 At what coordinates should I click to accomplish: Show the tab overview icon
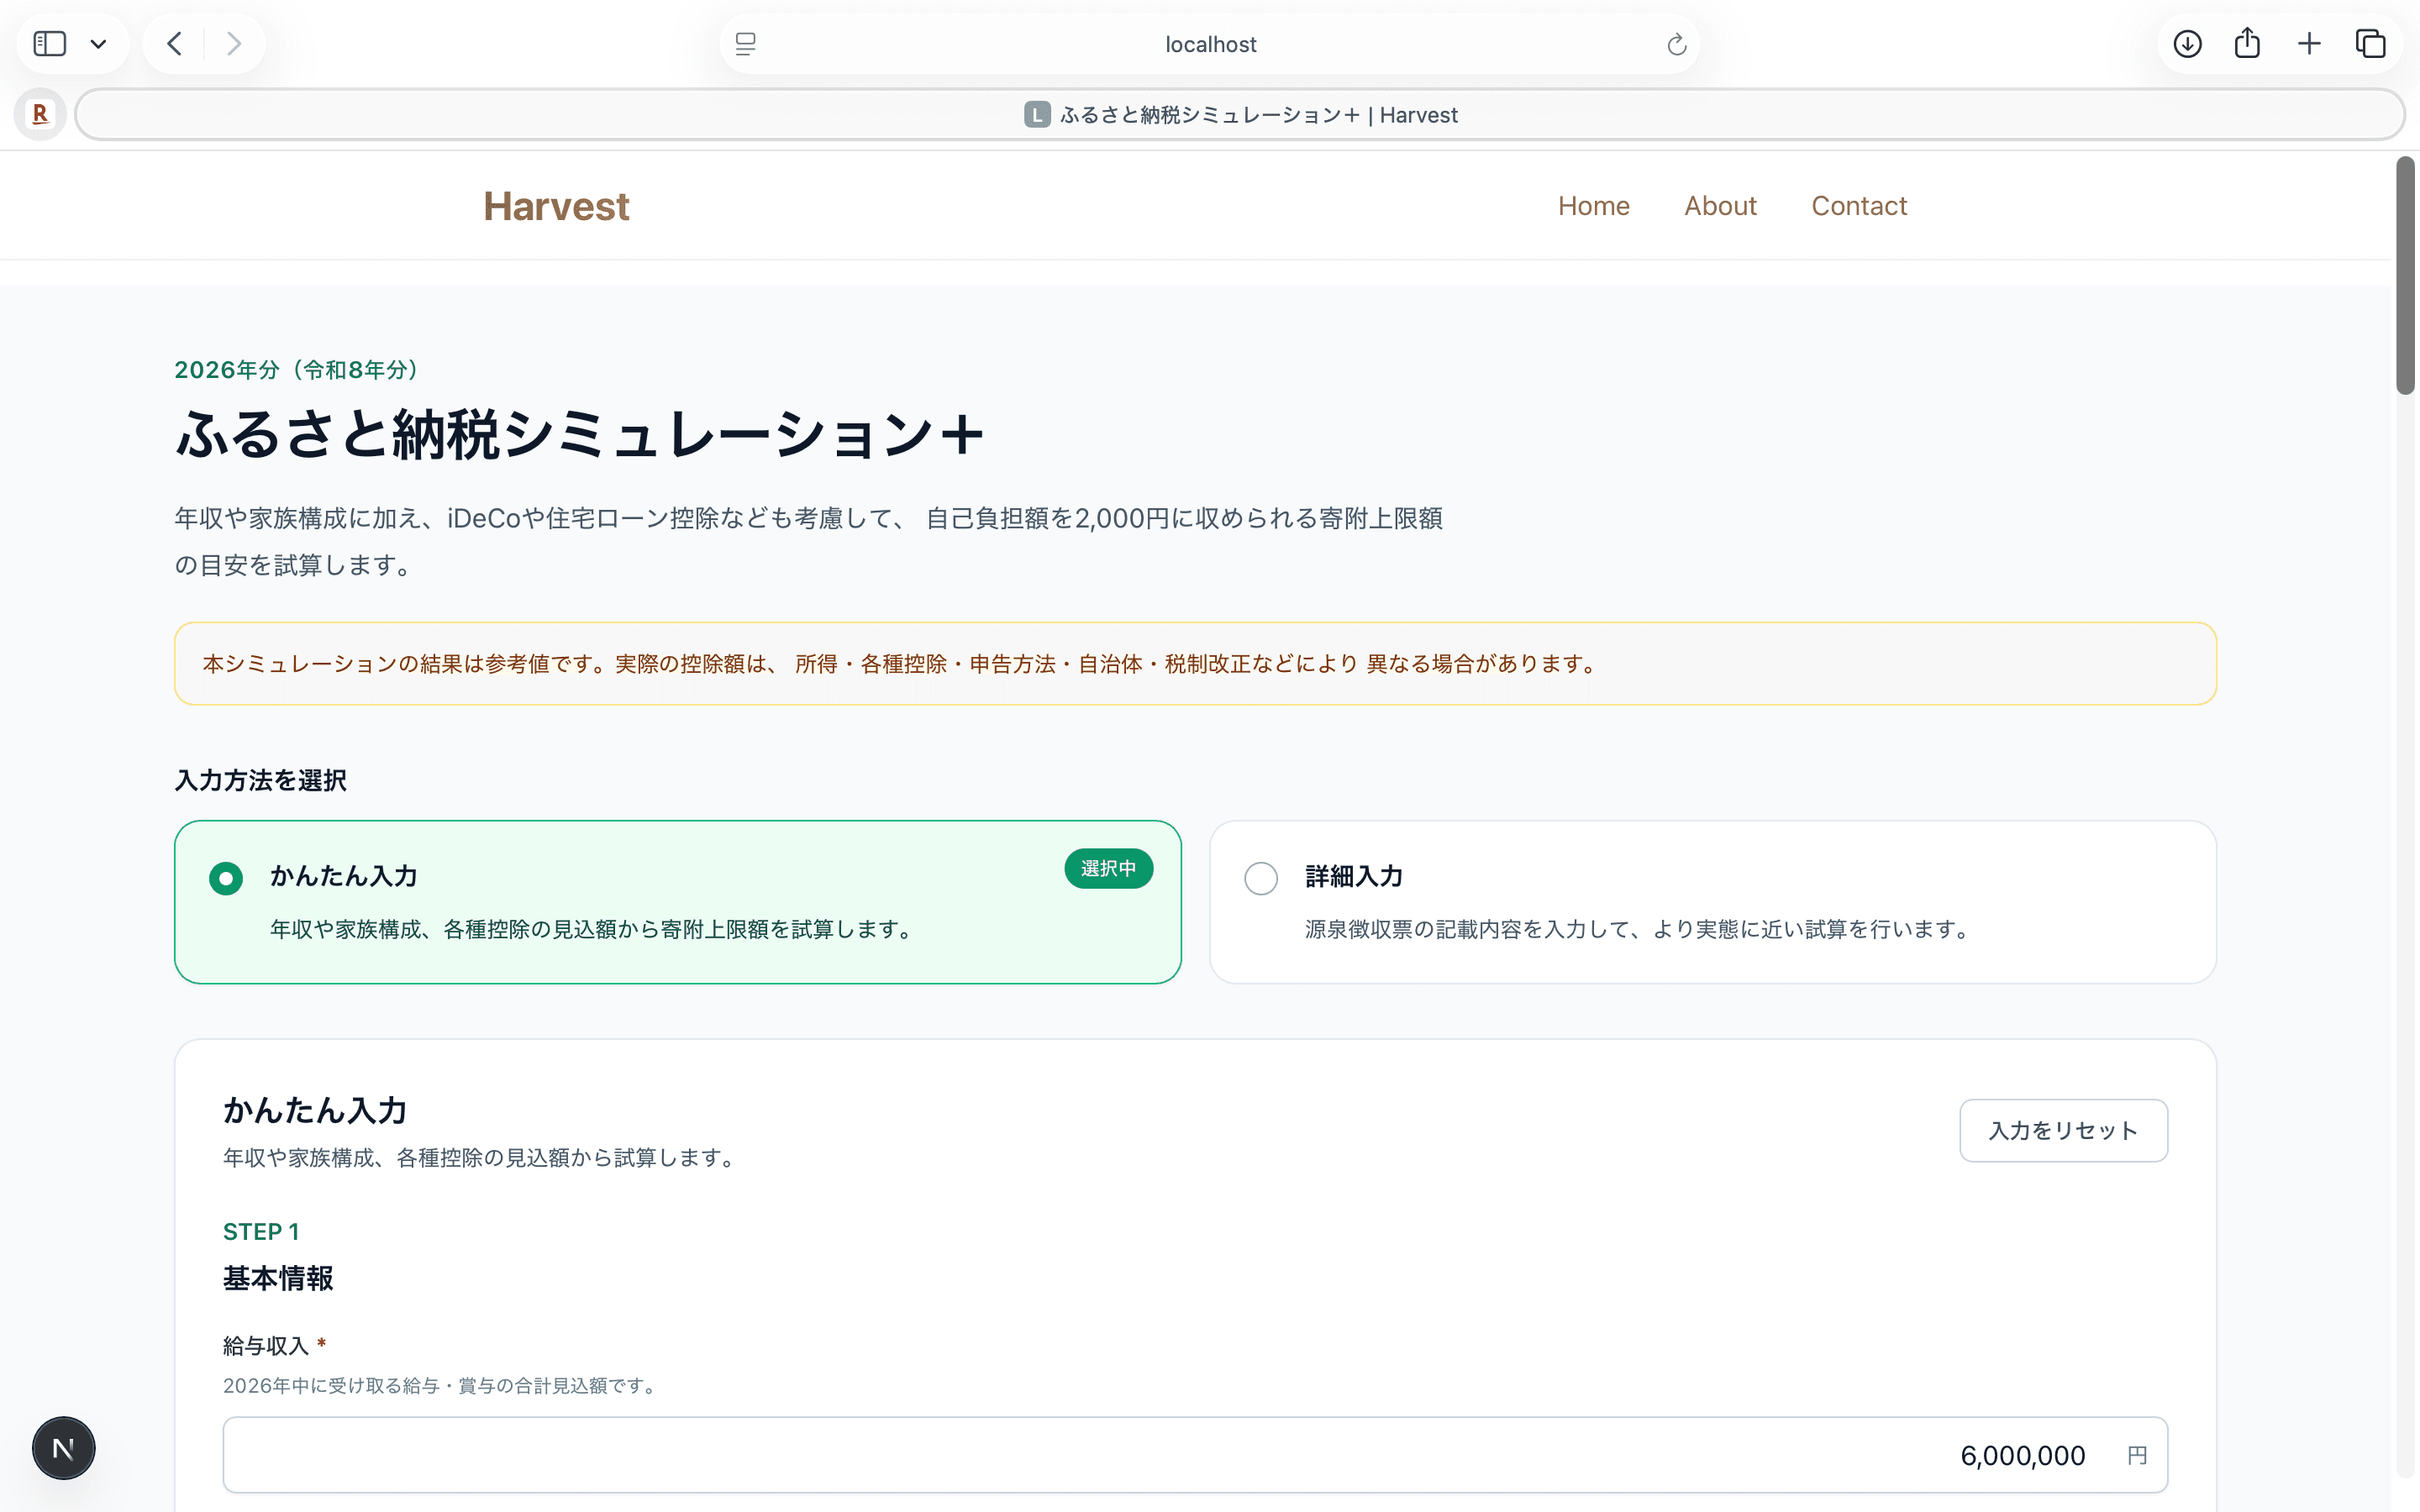coord(2370,44)
